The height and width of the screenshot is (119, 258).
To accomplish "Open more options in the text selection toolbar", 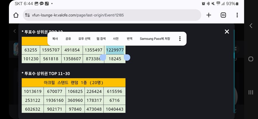I will [x=180, y=39].
